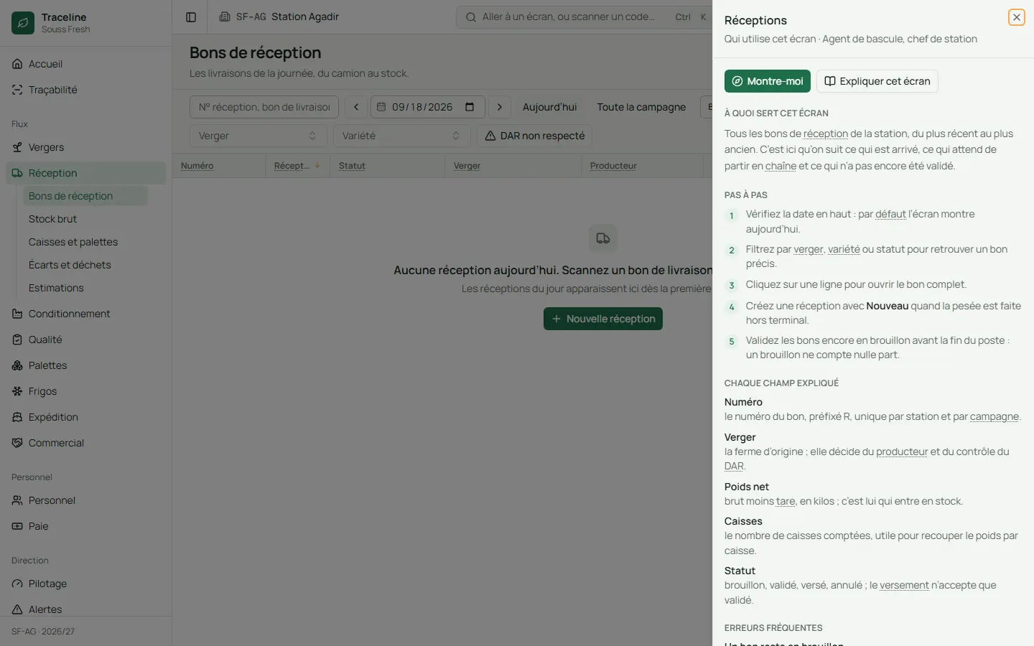Sort by Récept… column header
The height and width of the screenshot is (646, 1034).
(297, 166)
